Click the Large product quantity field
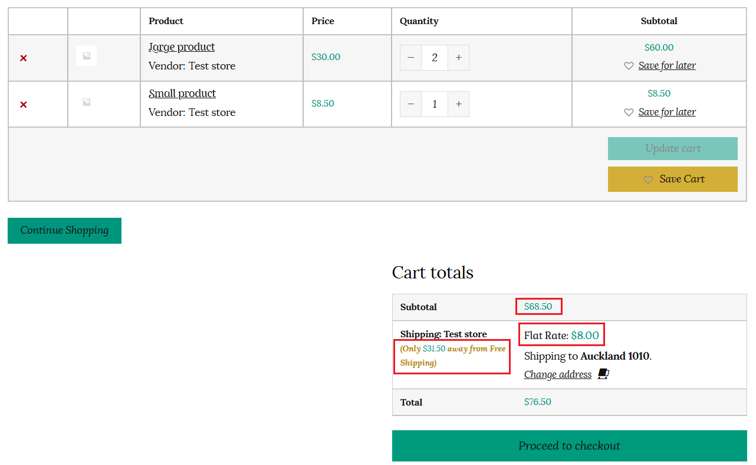 click(x=435, y=58)
